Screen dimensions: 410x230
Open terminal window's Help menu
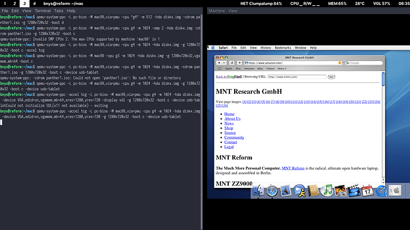tap(71, 11)
